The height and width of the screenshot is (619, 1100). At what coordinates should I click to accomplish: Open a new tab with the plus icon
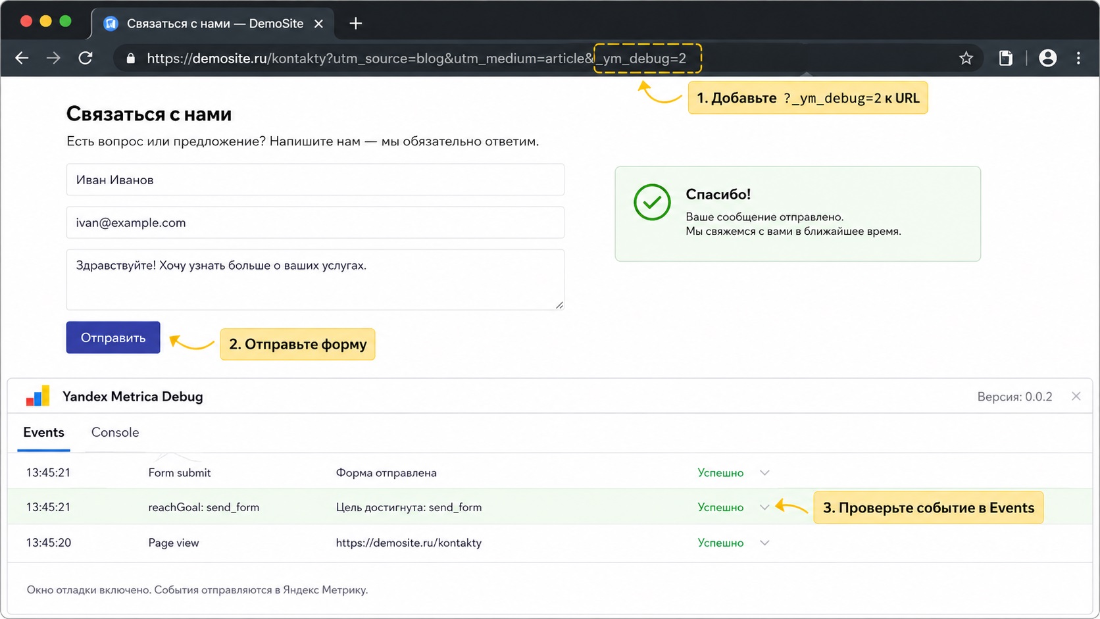(356, 24)
